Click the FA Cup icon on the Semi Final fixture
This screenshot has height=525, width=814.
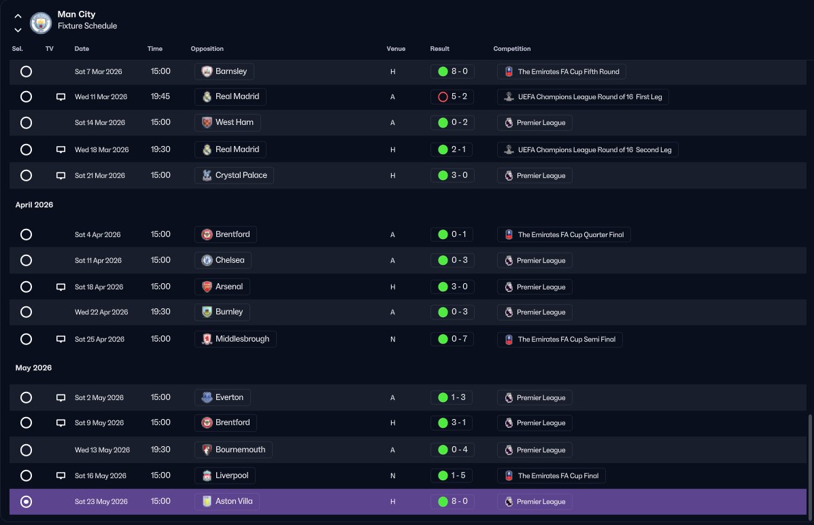coord(509,340)
